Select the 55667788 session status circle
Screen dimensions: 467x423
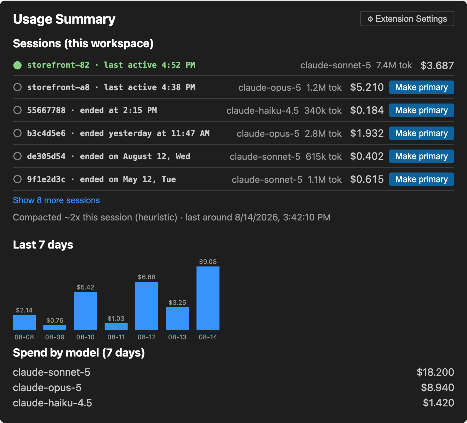(18, 110)
